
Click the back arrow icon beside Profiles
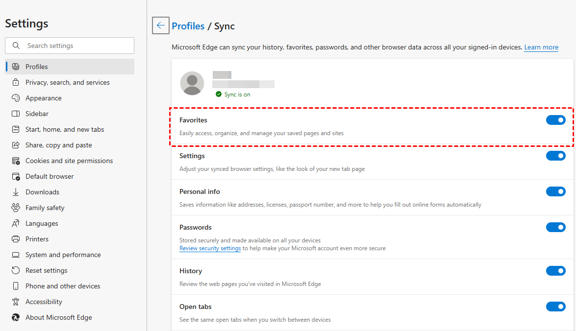click(x=161, y=25)
